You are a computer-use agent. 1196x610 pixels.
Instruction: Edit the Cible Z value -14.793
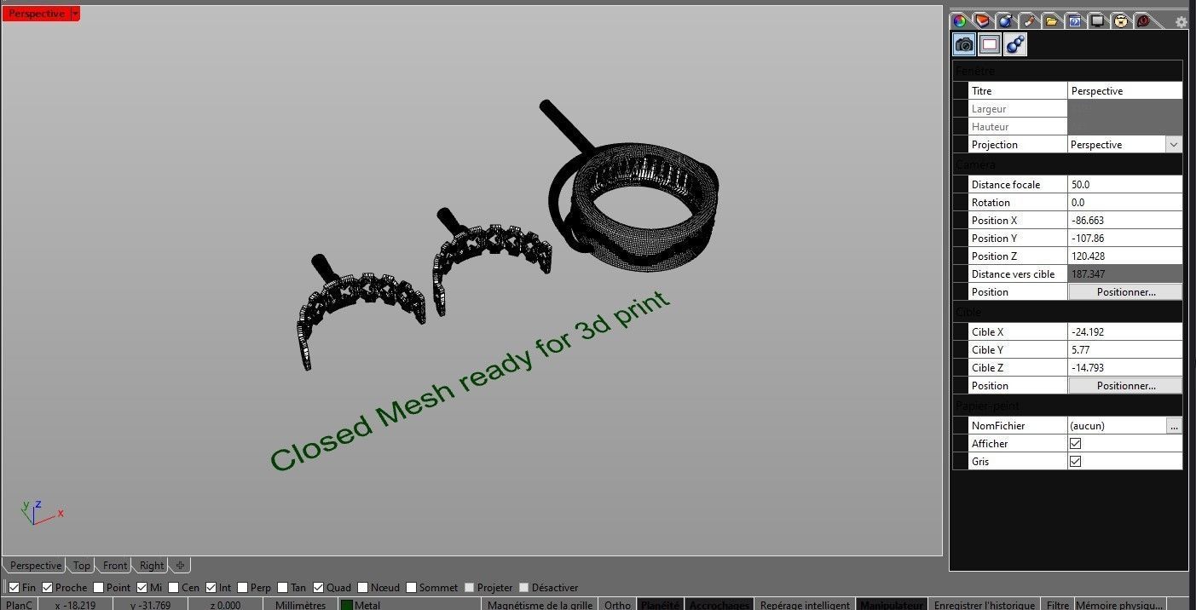pyautogui.click(x=1125, y=368)
